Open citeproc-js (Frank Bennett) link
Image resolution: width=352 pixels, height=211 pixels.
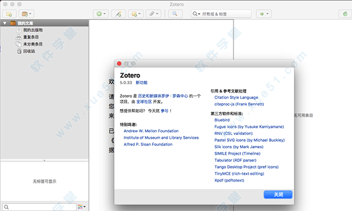click(x=239, y=104)
